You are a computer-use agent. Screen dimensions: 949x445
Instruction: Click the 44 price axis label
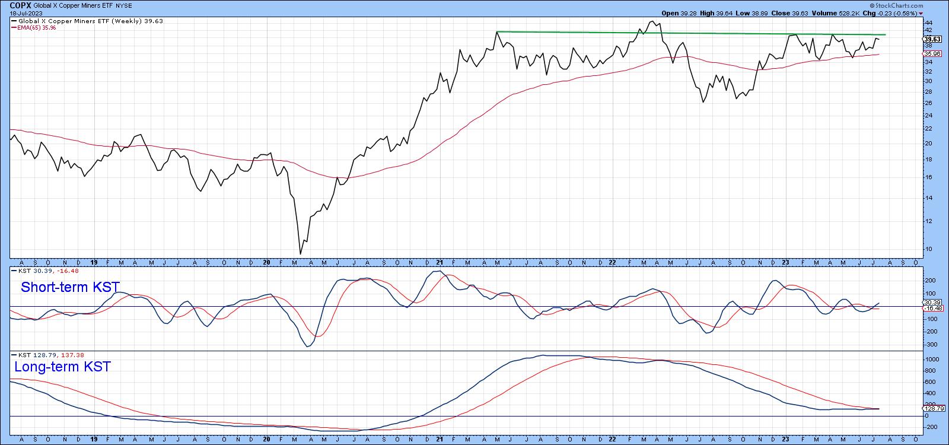929,23
